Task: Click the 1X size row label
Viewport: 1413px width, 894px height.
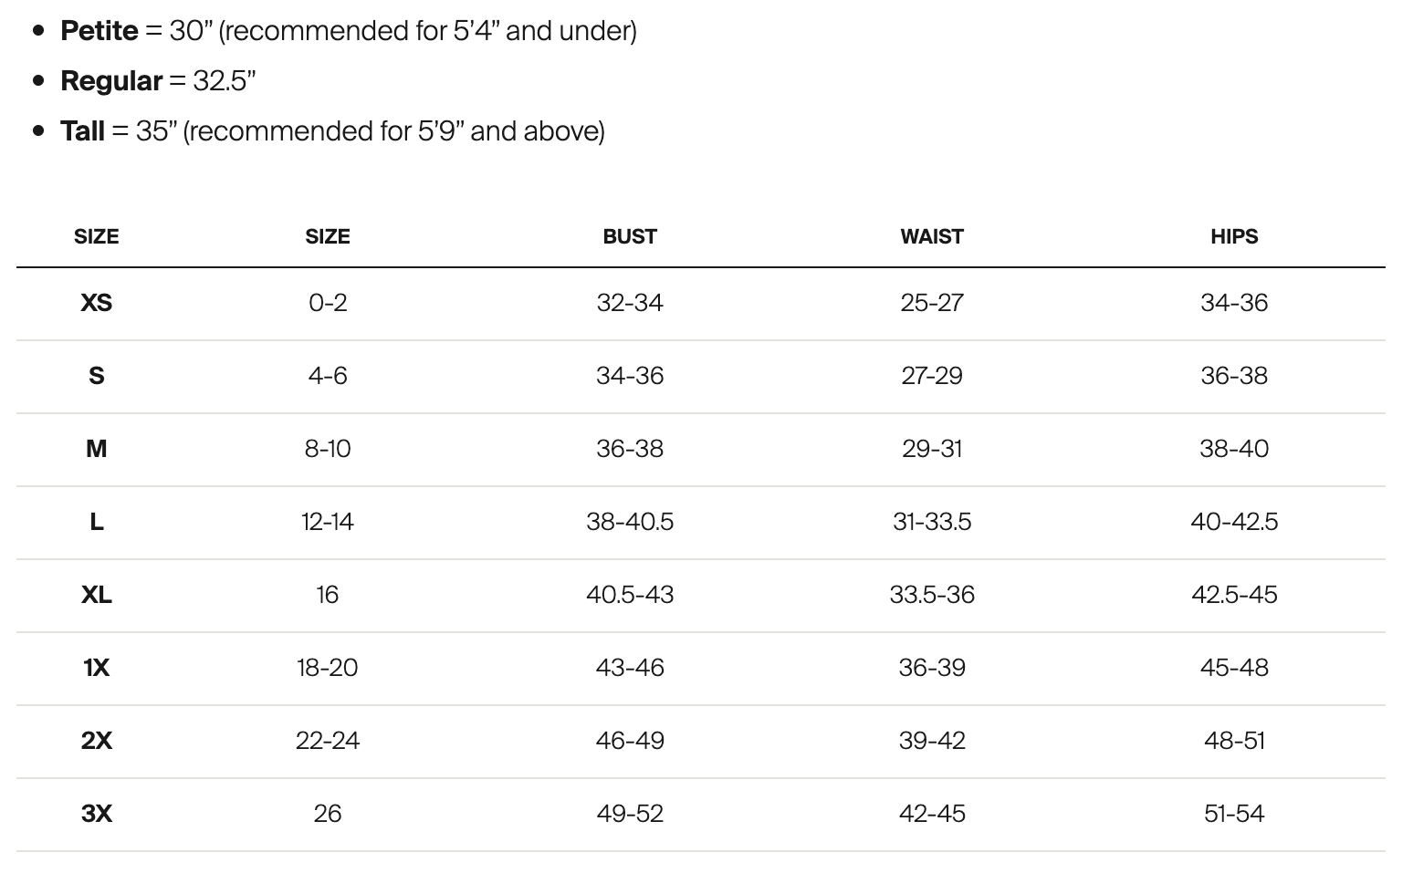Action: 96,668
